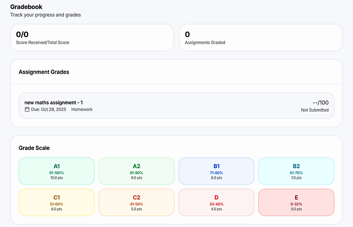Click the Score Received/Total Score card

click(92, 38)
